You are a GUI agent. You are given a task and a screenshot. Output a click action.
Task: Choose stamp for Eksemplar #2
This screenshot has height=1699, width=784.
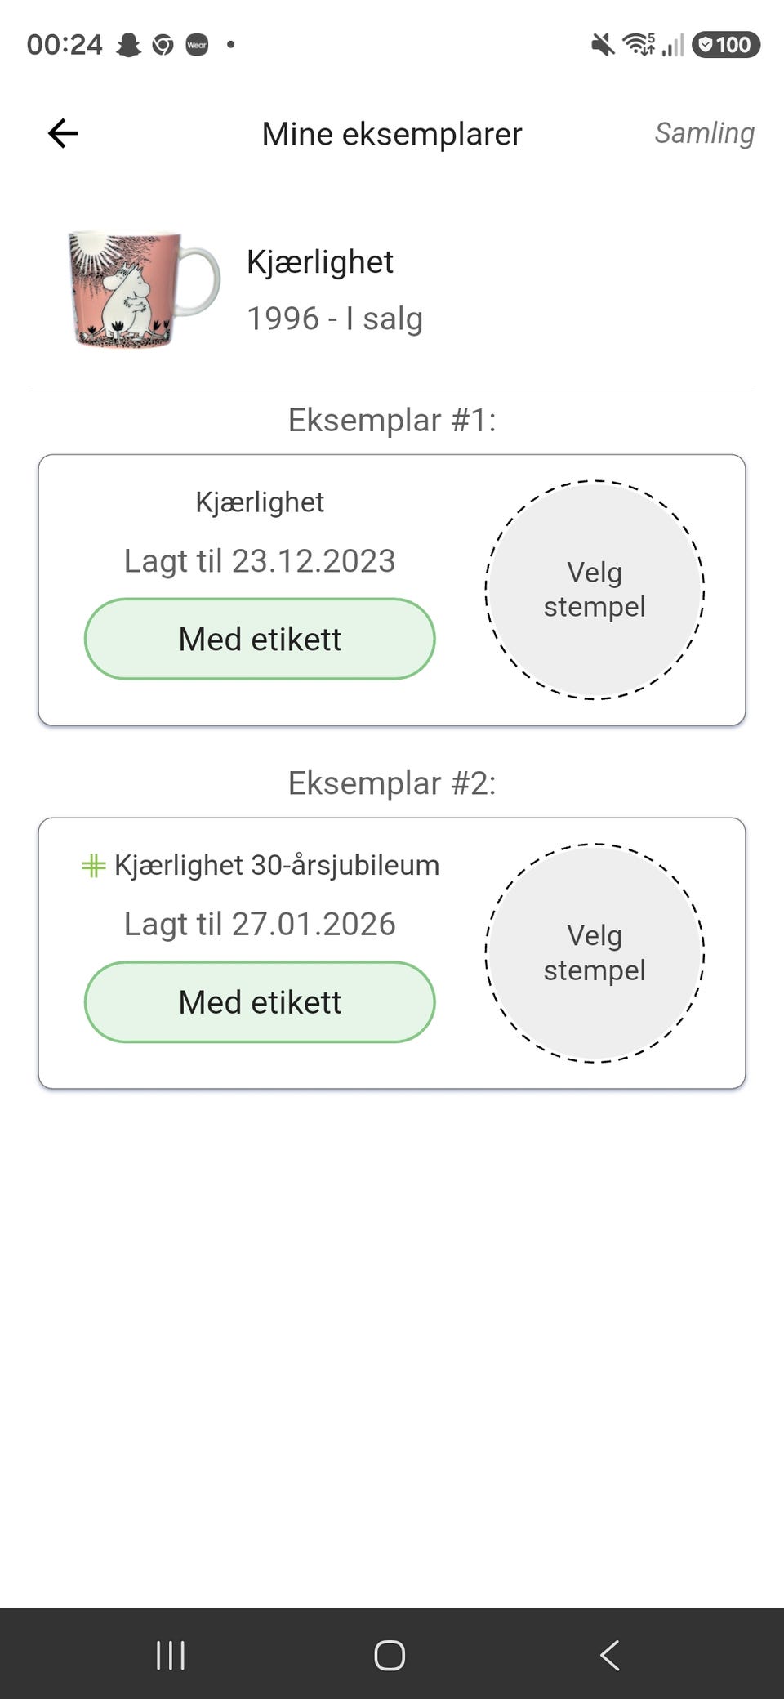click(x=595, y=953)
